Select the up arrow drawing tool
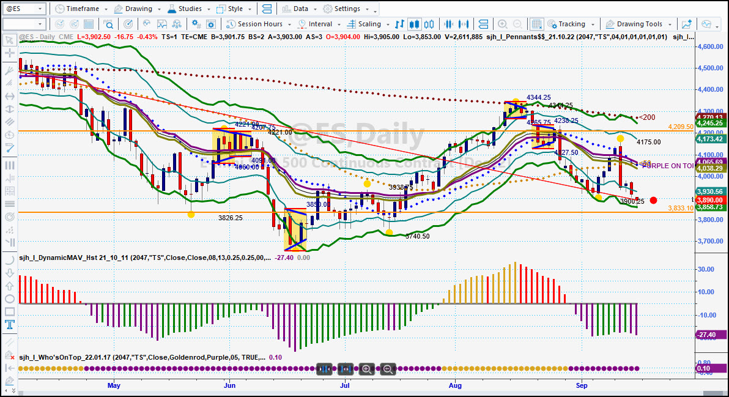The width and height of the screenshot is (729, 397). pyautogui.click(x=9, y=286)
